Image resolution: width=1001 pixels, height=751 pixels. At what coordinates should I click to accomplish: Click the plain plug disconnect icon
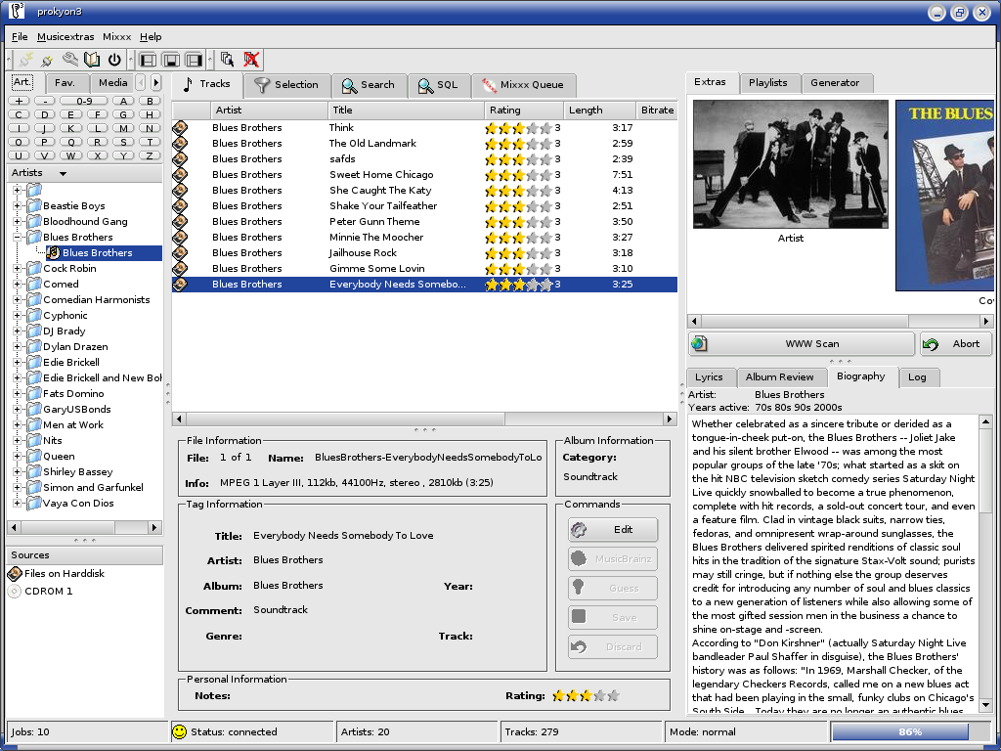point(47,61)
